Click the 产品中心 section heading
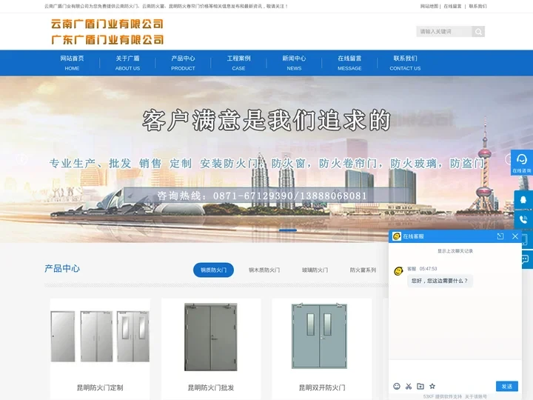Screen dimensions: 533x400 click(x=62, y=268)
